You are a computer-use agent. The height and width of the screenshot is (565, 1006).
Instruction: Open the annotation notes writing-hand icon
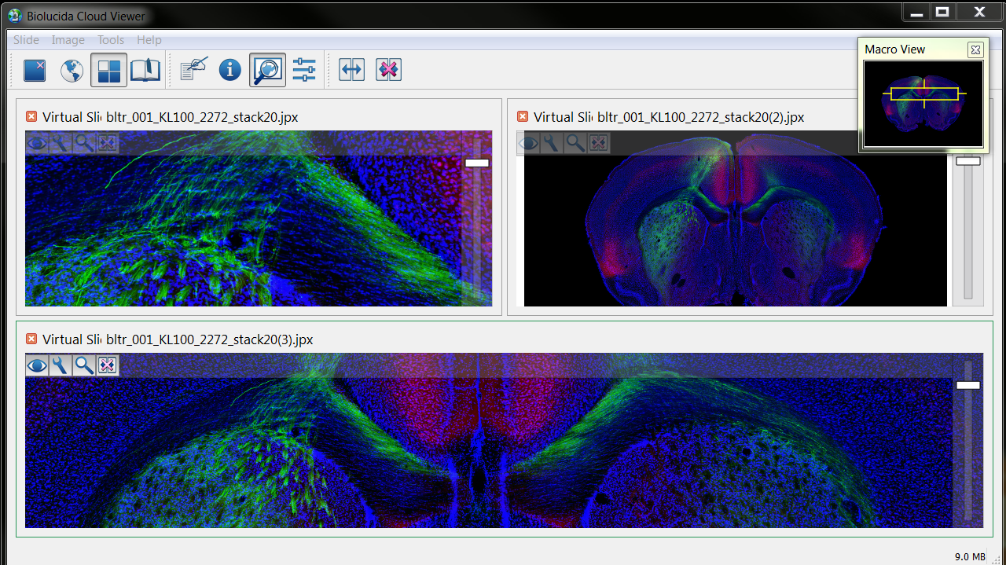193,70
